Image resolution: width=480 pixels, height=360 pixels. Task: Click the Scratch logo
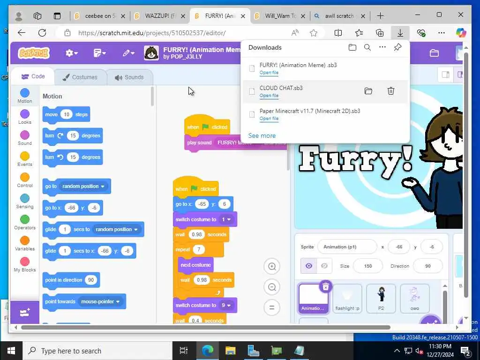34,53
